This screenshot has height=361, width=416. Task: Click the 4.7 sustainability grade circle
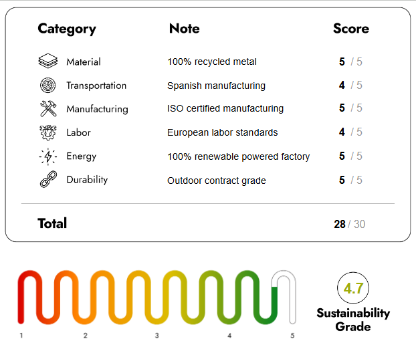coord(352,289)
